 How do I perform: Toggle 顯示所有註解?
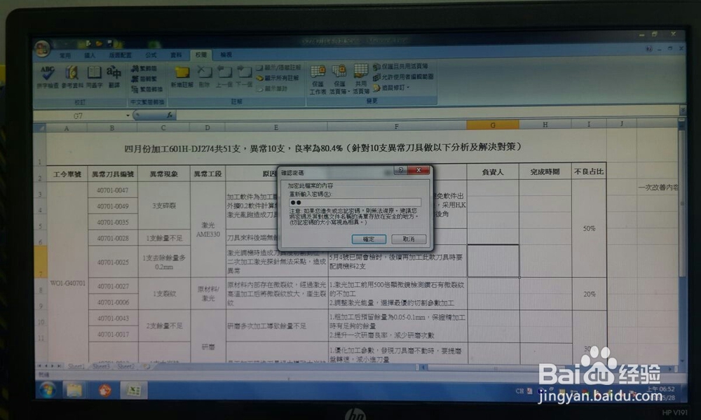277,78
